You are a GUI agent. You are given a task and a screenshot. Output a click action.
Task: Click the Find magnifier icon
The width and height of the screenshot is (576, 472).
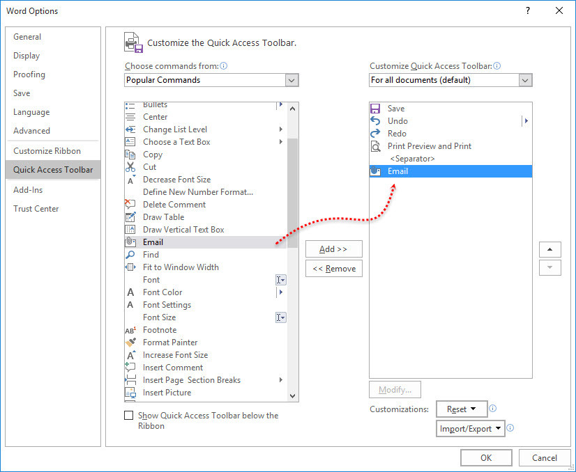click(x=130, y=255)
